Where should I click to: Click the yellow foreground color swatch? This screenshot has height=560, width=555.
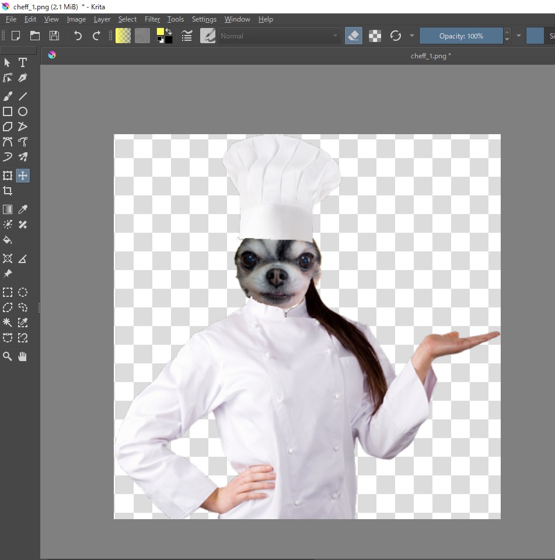[160, 32]
